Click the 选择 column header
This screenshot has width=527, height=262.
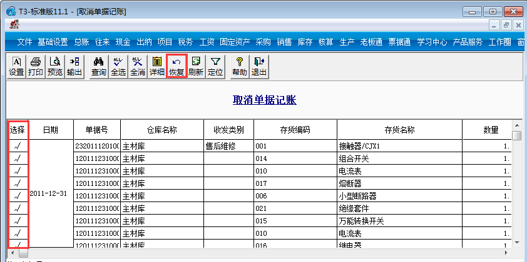pyautogui.click(x=18, y=130)
